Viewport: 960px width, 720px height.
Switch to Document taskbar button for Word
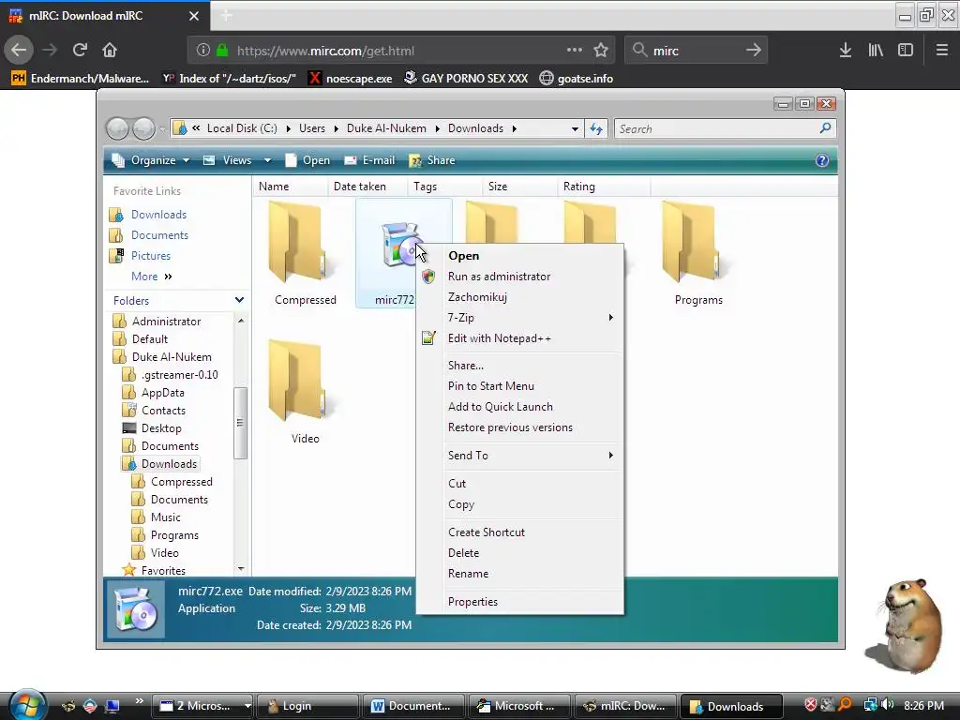point(413,706)
